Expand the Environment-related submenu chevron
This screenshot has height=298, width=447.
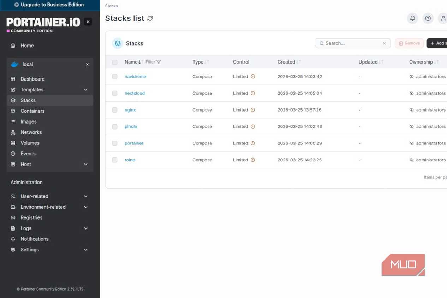[86, 207]
